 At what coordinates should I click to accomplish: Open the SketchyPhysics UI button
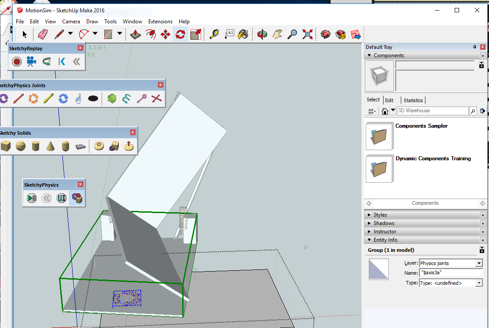(x=62, y=198)
